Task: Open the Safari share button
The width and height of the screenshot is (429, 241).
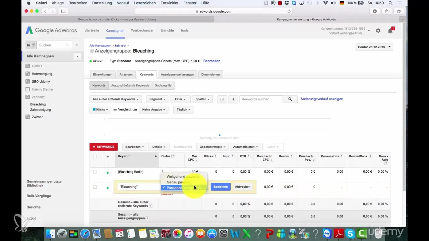Action: pos(386,11)
